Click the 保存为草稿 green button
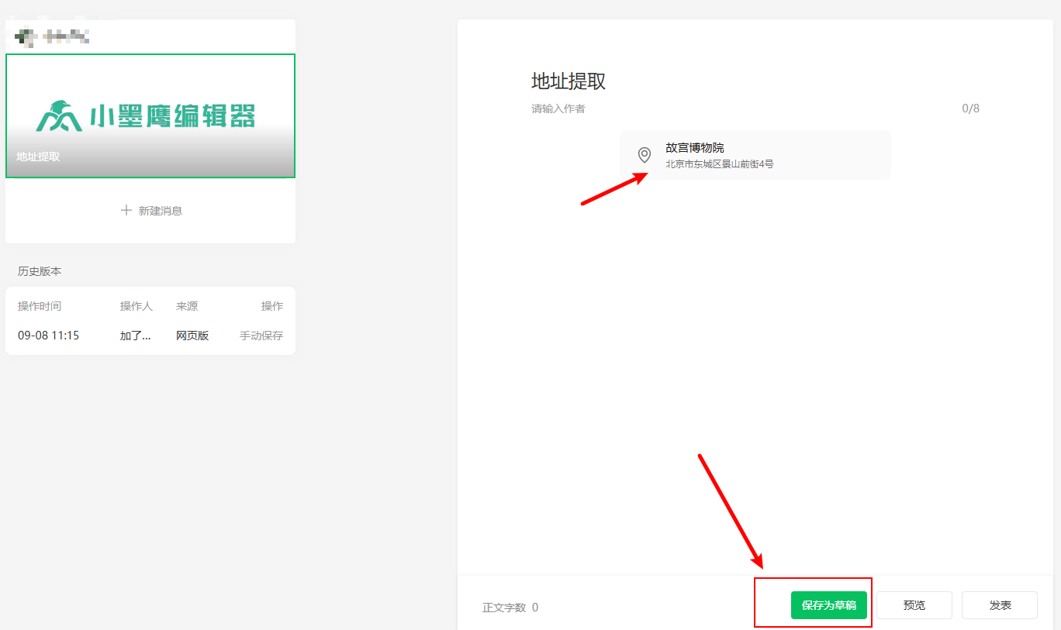This screenshot has height=630, width=1061. pos(828,605)
